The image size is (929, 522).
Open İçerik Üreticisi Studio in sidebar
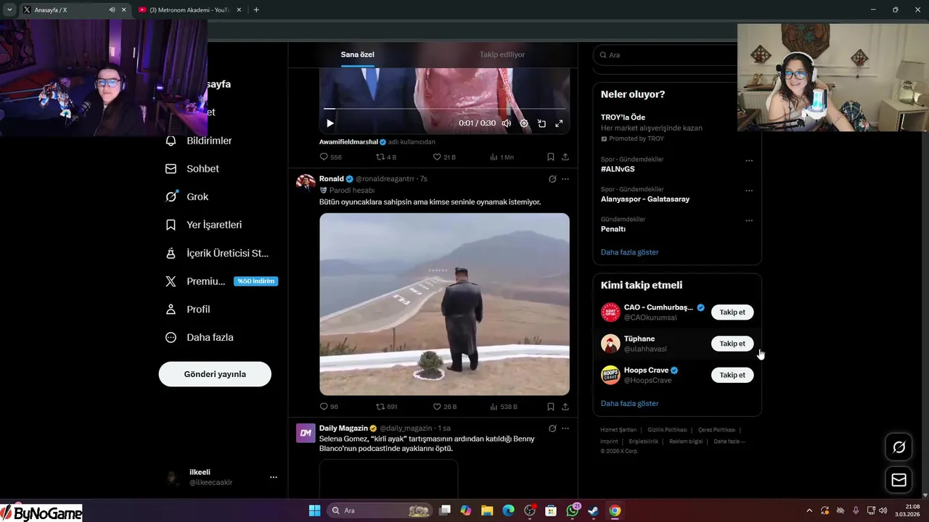(x=217, y=253)
